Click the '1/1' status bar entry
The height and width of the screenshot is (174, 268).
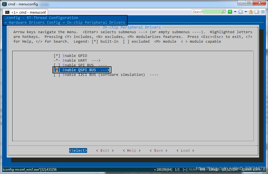177,170
